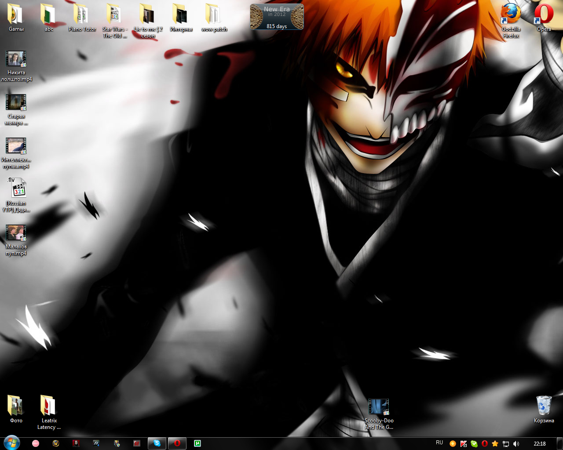
Task: Click the New Era 2012 countdown gadget
Action: [277, 17]
